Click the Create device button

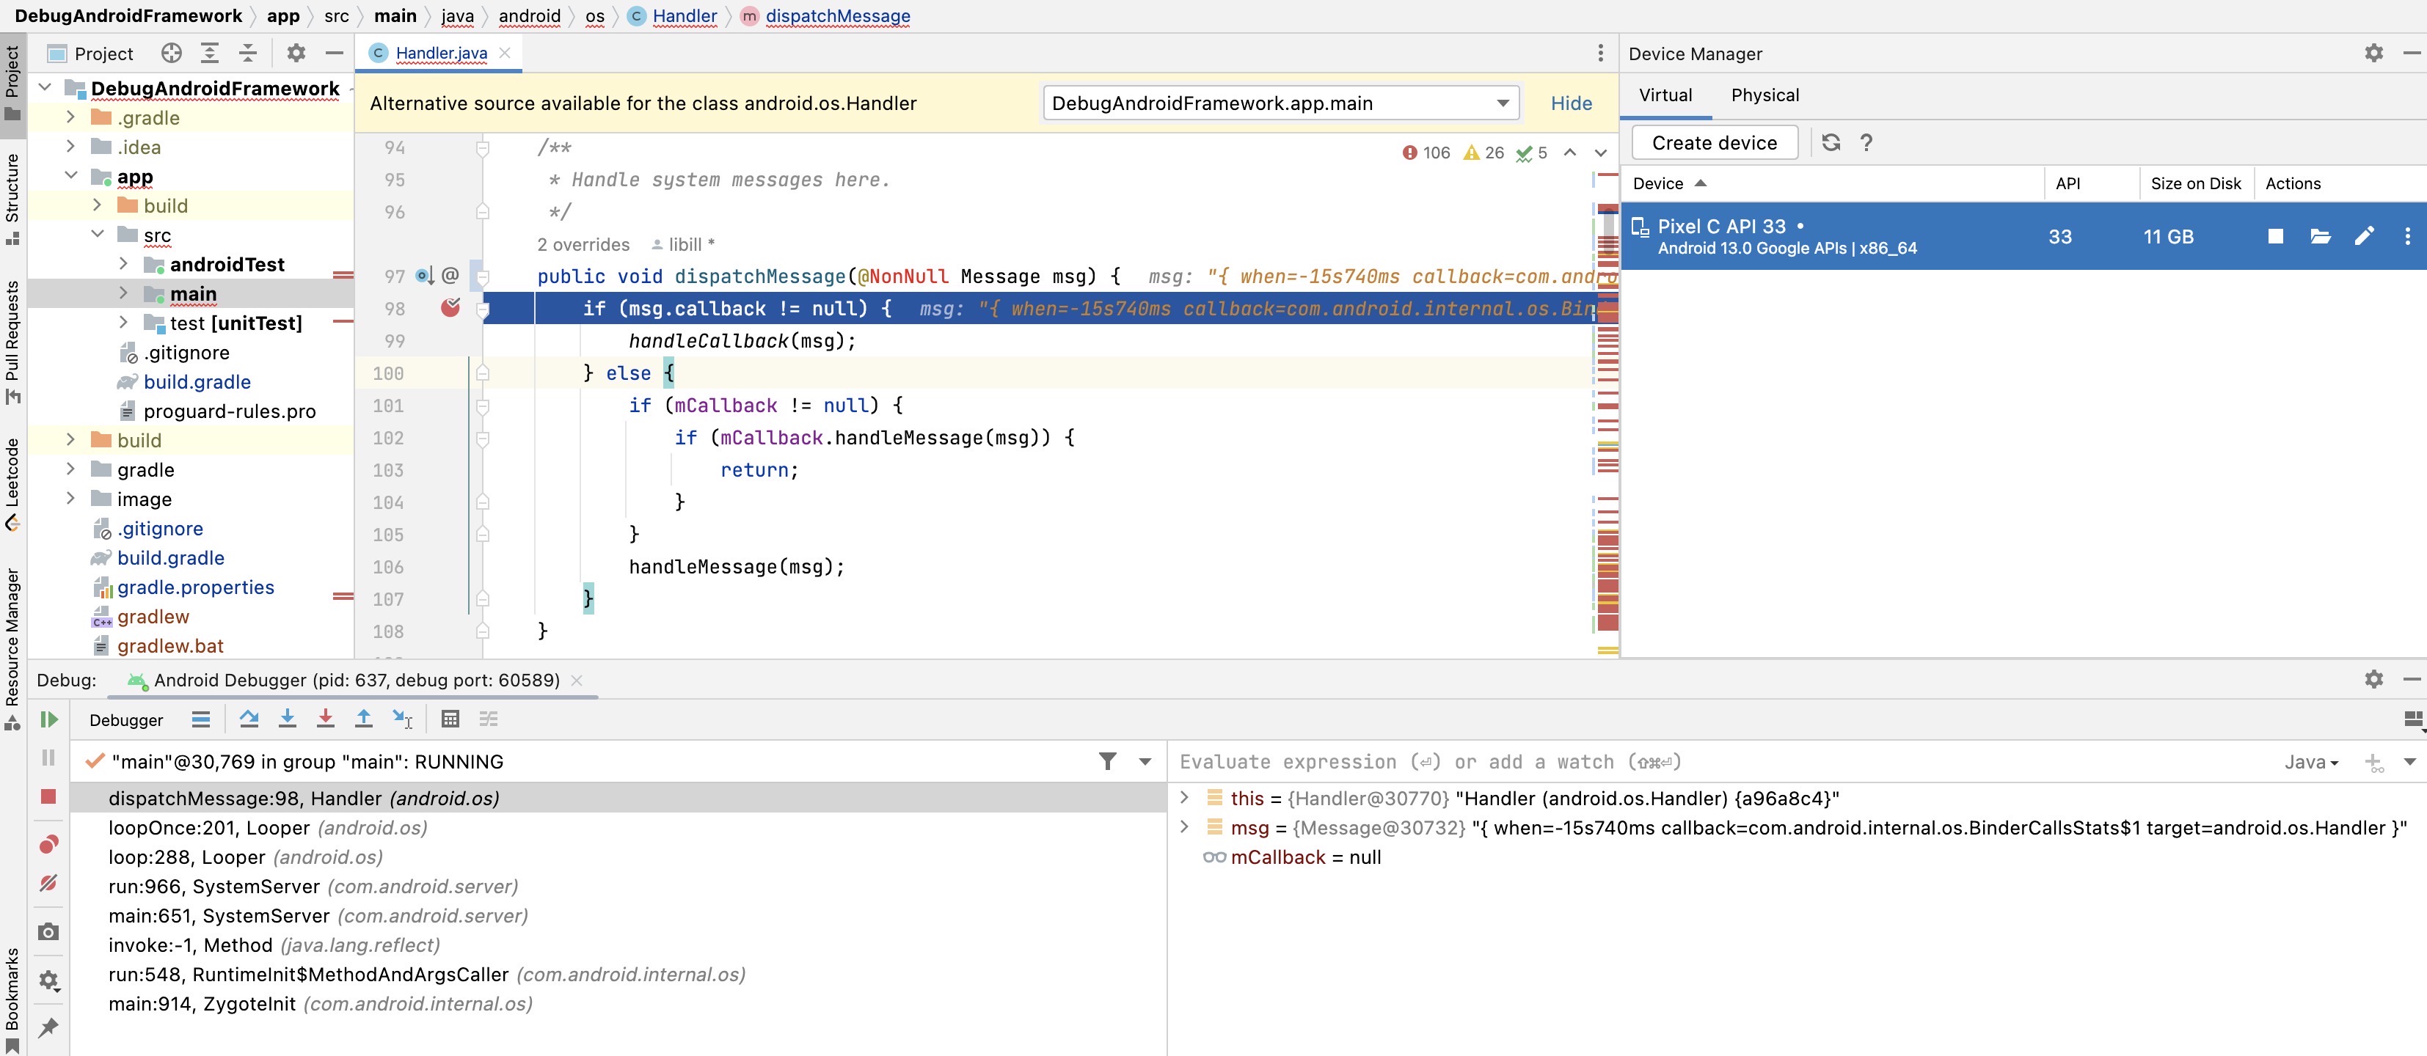click(1714, 143)
